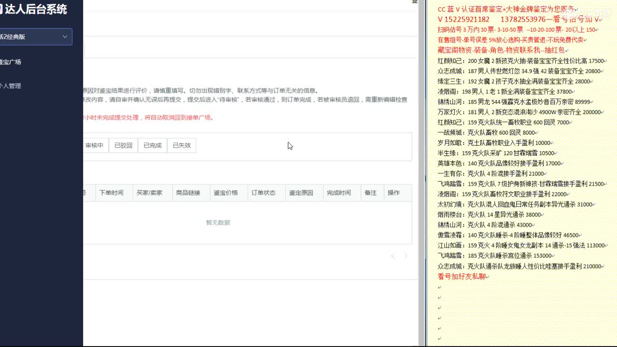This screenshot has width=617, height=347.
Task: Switch to the 已完成 tab
Action: pos(152,146)
